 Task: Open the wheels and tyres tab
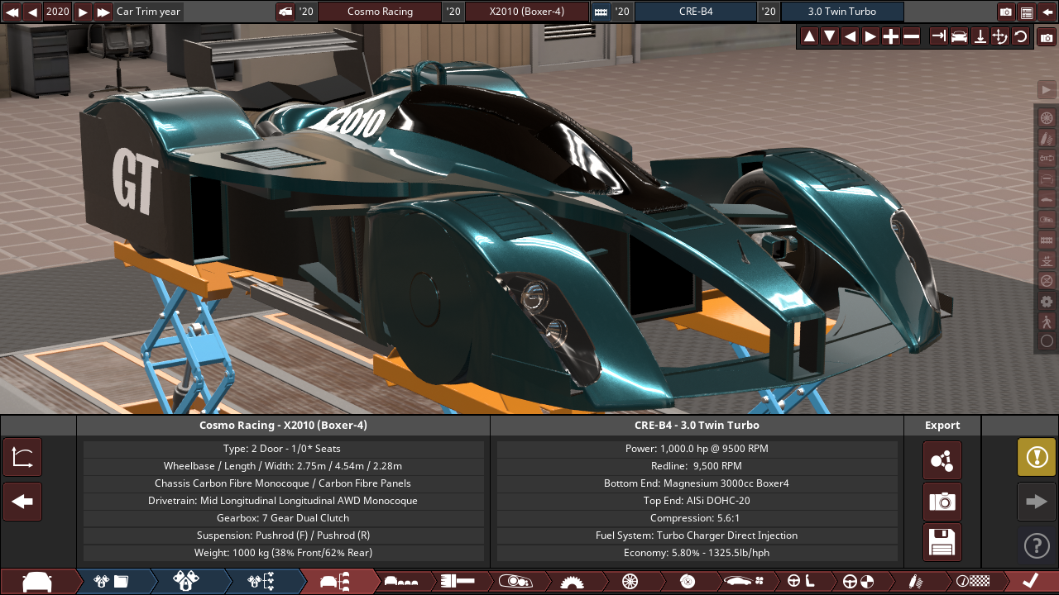630,582
